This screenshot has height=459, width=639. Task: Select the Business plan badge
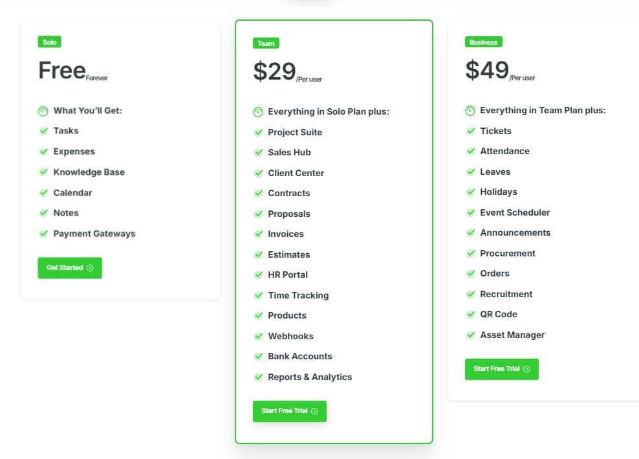[482, 41]
